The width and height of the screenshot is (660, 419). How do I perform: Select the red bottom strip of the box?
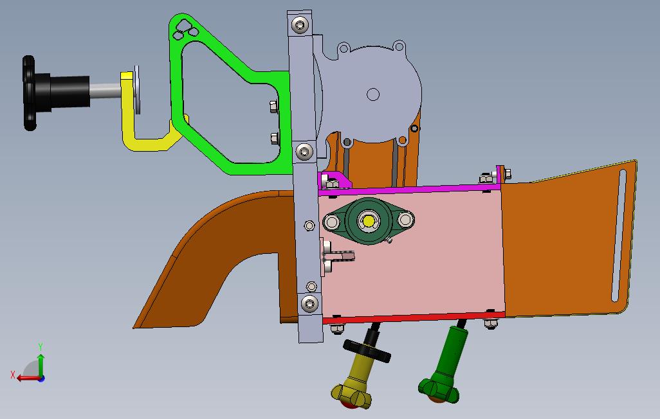414,317
